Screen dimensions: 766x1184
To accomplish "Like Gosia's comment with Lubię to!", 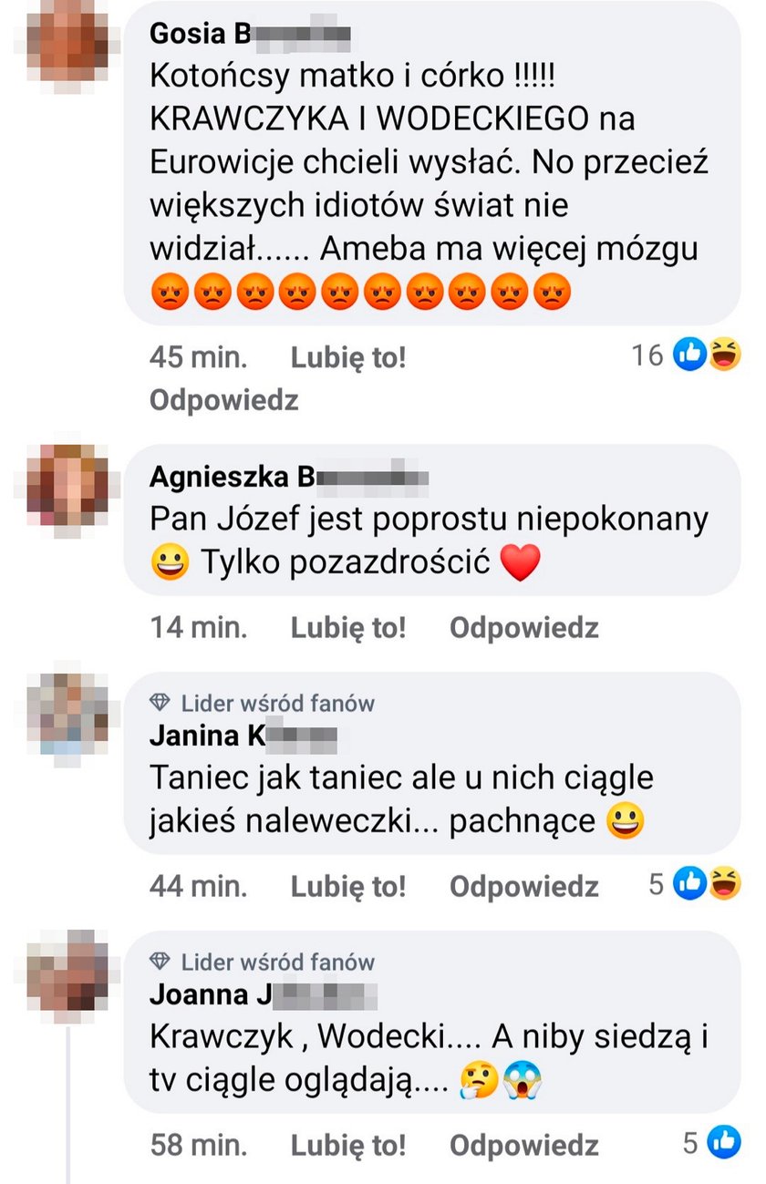I will coord(348,357).
